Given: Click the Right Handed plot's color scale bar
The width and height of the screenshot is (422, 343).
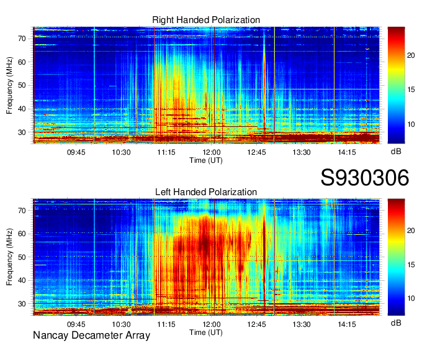Looking at the screenshot, I should pos(396,85).
